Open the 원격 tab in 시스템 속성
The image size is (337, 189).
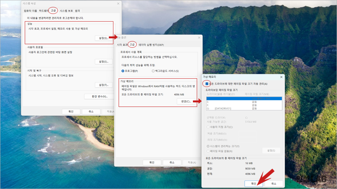point(77,11)
